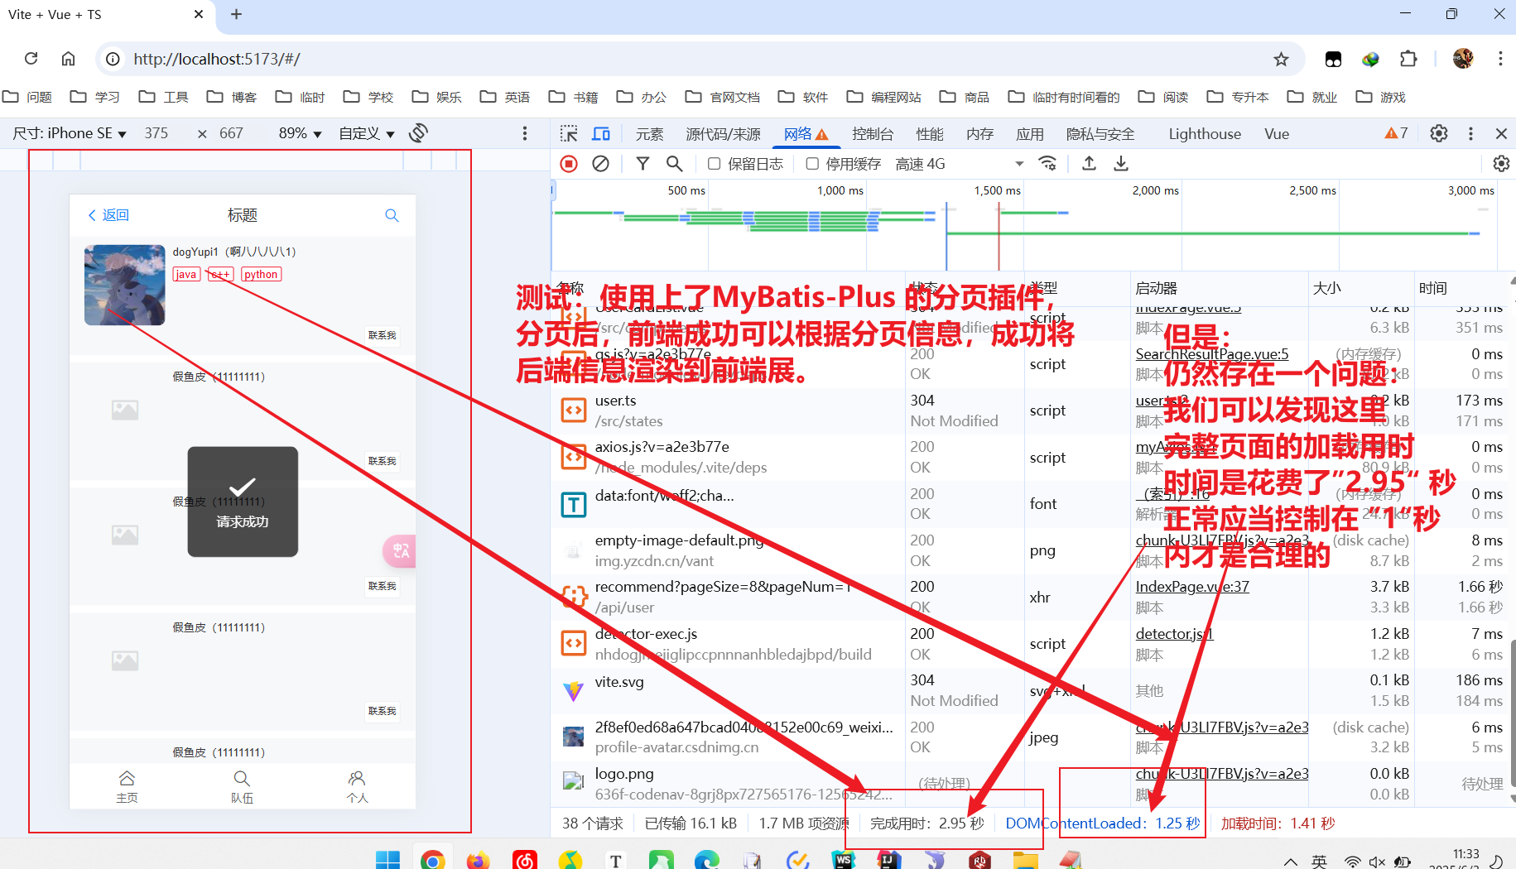Open the 89% zoom dropdown

(300, 133)
